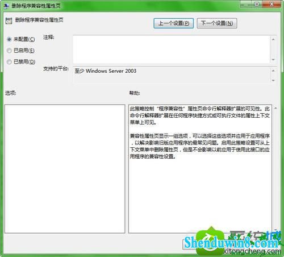Screen dimensions: 284x257
Task: Click the title bar window icon
Action: click(x=6, y=6)
